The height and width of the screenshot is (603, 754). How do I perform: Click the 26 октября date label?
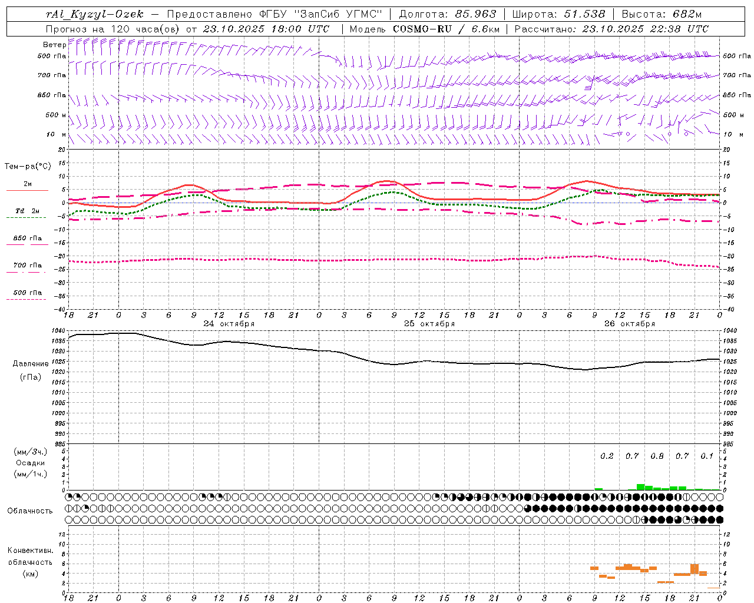630,324
